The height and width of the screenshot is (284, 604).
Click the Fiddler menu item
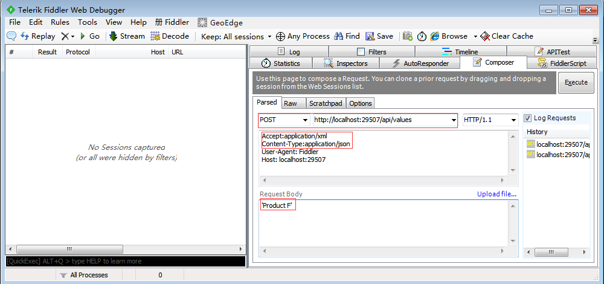coord(172,22)
